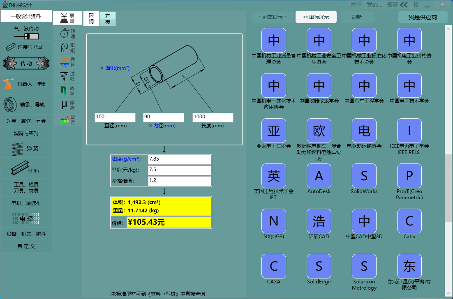Select 材料 materials category
Viewport: 453px width, 299px height.
pyautogui.click(x=26, y=168)
